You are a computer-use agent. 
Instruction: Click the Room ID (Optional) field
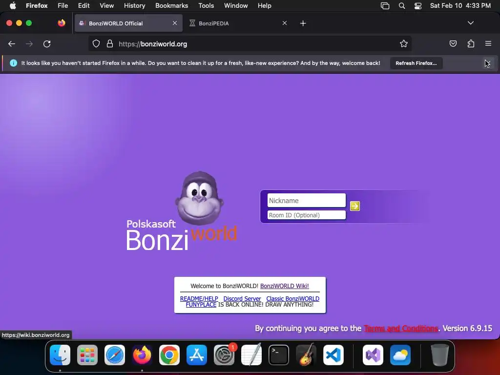tap(307, 215)
